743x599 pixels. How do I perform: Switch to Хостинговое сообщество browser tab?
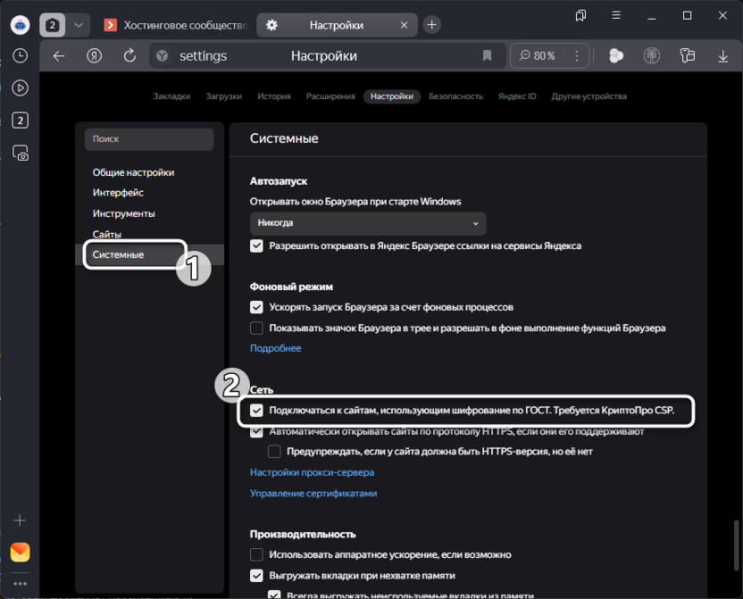click(x=176, y=25)
